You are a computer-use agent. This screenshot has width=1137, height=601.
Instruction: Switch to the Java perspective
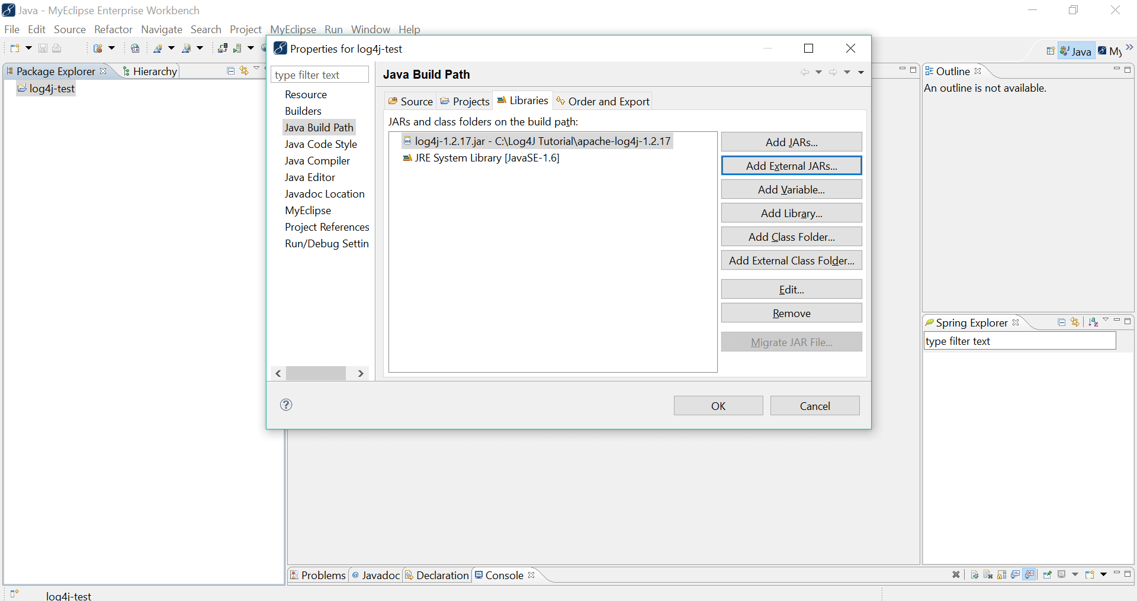click(x=1076, y=51)
